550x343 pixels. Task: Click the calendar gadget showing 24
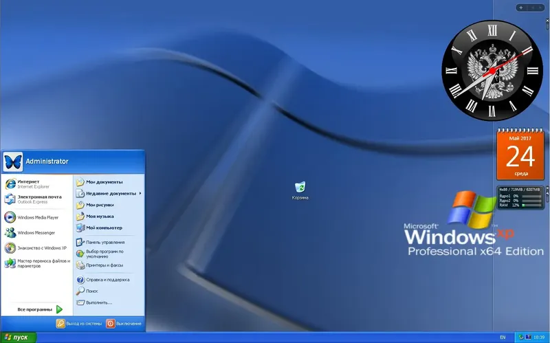(x=520, y=154)
